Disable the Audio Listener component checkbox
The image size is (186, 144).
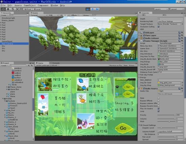(x=144, y=38)
